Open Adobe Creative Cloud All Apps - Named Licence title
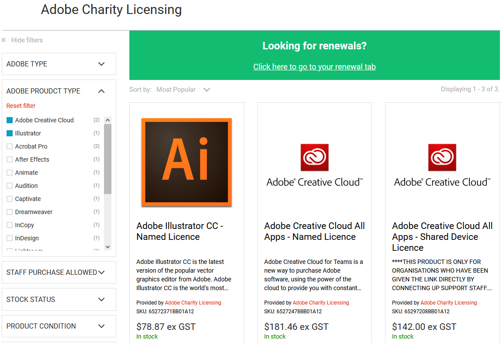Image resolution: width=503 pixels, height=343 pixels. (314, 231)
